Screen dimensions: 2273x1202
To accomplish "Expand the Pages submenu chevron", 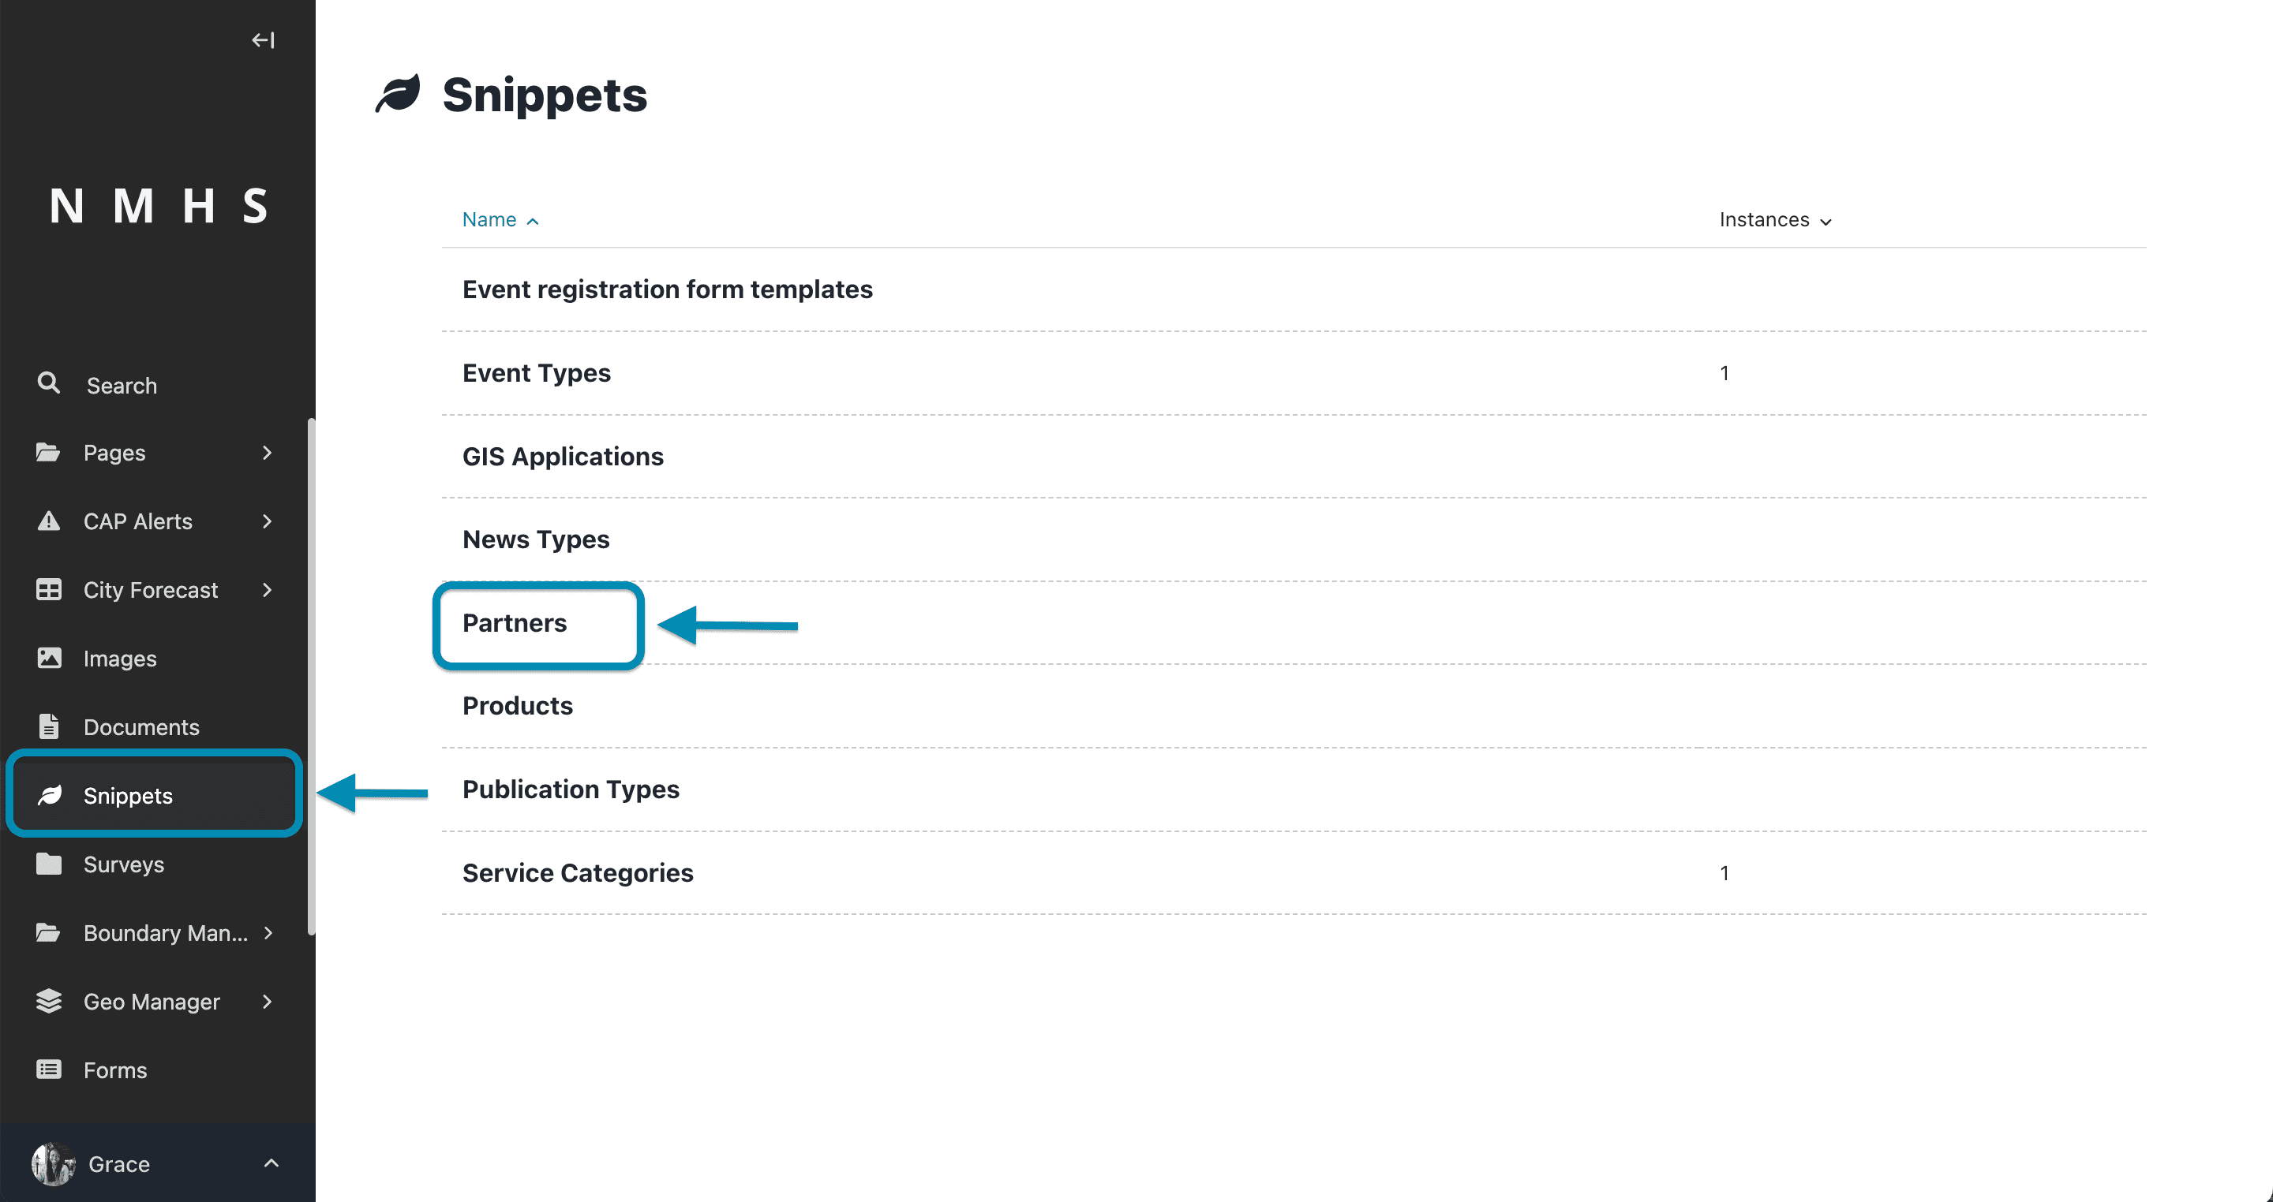I will click(x=268, y=453).
